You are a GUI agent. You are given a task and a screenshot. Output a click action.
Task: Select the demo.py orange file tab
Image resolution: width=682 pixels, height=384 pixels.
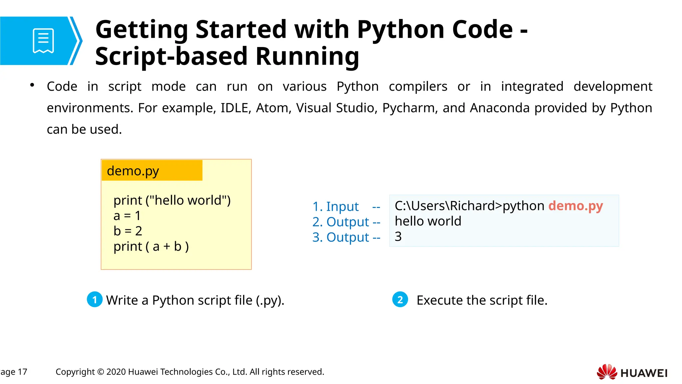(152, 171)
